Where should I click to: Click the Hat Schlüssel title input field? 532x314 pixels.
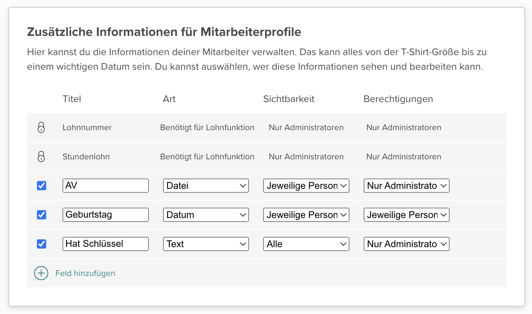click(x=105, y=244)
